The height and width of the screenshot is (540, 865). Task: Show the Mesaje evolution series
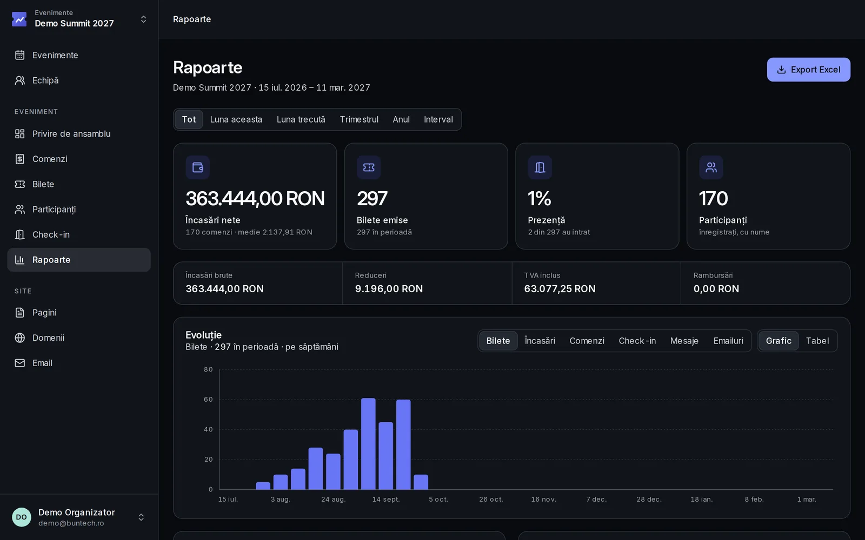684,341
